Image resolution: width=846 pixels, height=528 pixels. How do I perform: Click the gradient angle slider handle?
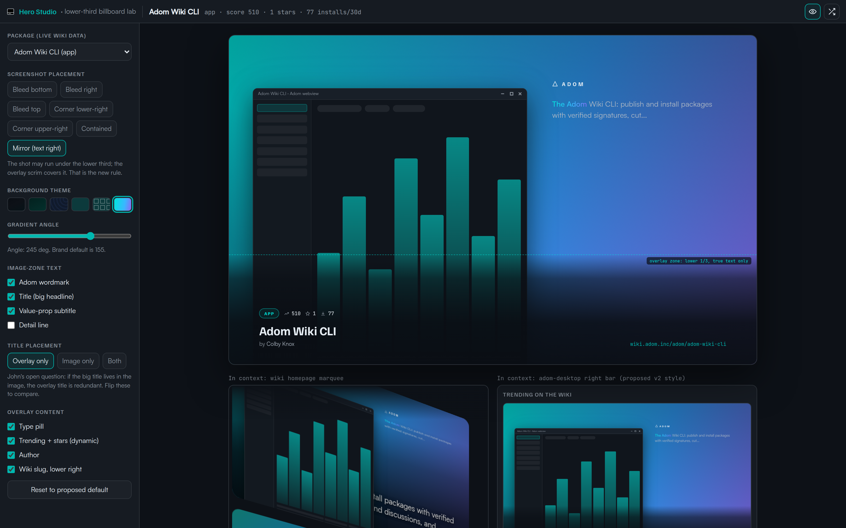click(x=90, y=236)
